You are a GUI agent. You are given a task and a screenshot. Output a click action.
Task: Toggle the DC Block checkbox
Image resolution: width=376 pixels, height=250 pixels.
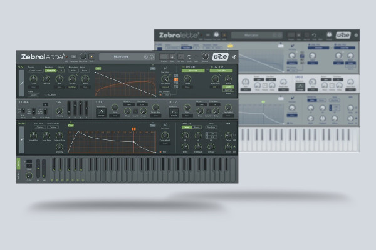point(46,95)
